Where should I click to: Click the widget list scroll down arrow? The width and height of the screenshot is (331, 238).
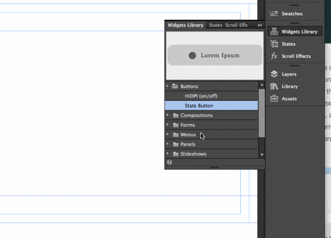(x=261, y=154)
